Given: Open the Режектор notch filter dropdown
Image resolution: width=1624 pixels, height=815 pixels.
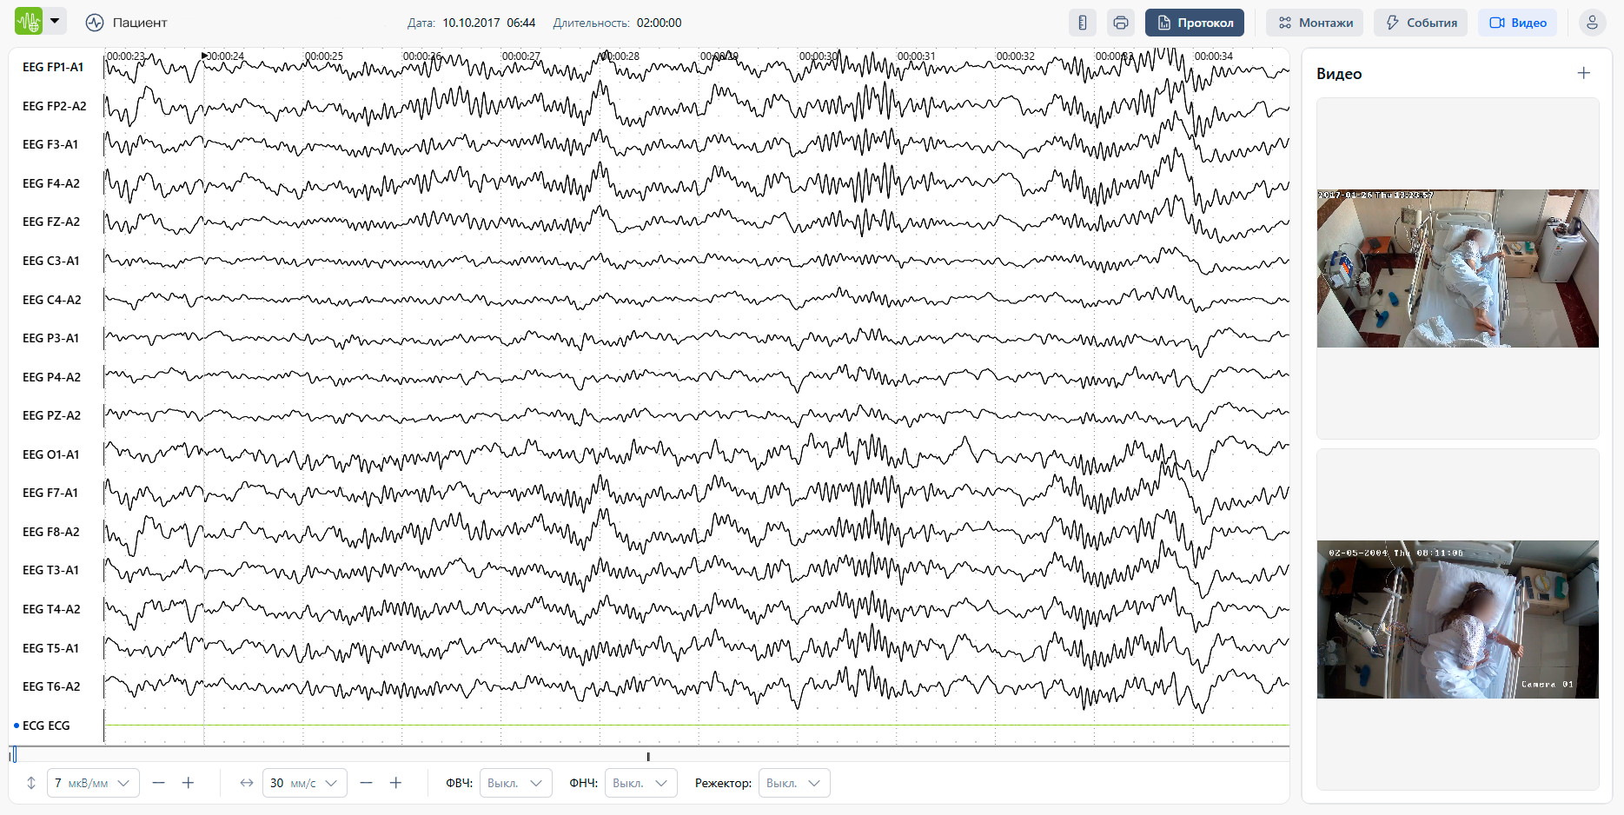Looking at the screenshot, I should point(793,783).
